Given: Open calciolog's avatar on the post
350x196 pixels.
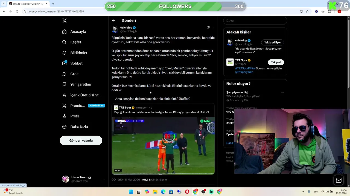Looking at the screenshot, I should [x=115, y=29].
